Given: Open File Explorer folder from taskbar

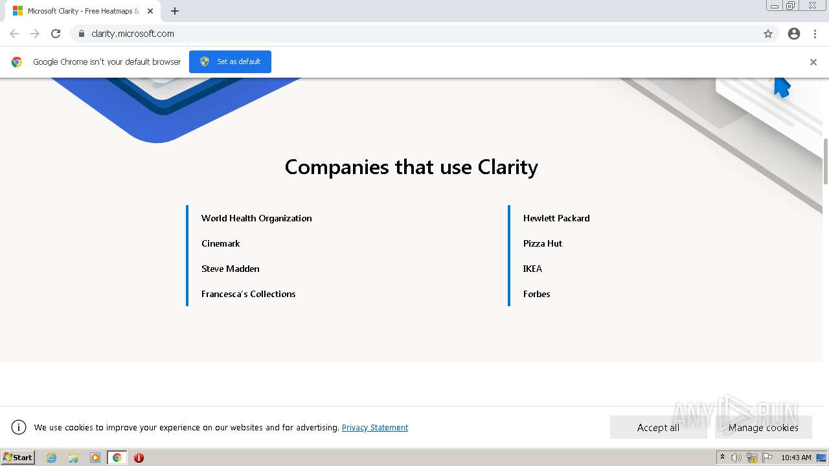Looking at the screenshot, I should pyautogui.click(x=73, y=458).
